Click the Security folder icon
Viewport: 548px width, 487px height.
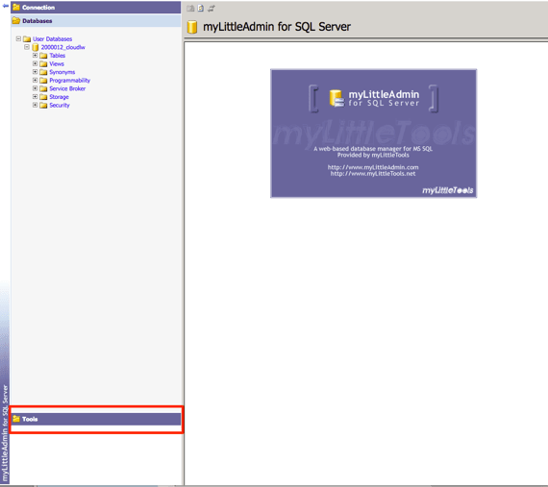coord(43,105)
